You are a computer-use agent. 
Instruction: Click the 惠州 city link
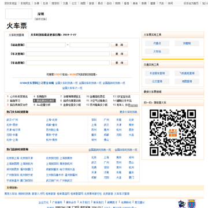pos(106,130)
